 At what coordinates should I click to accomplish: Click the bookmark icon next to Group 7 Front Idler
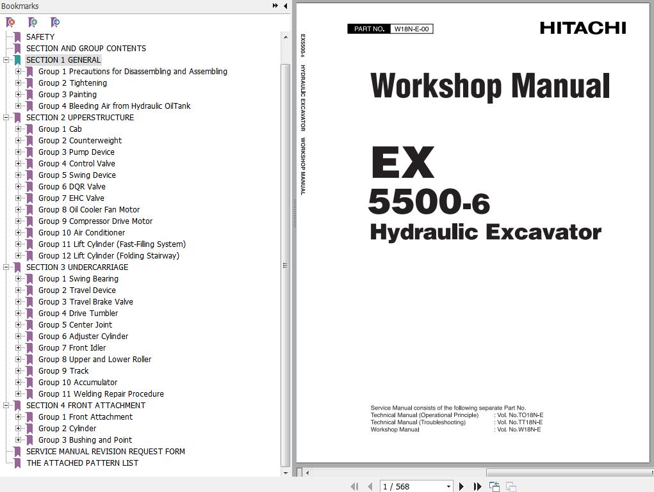29,348
